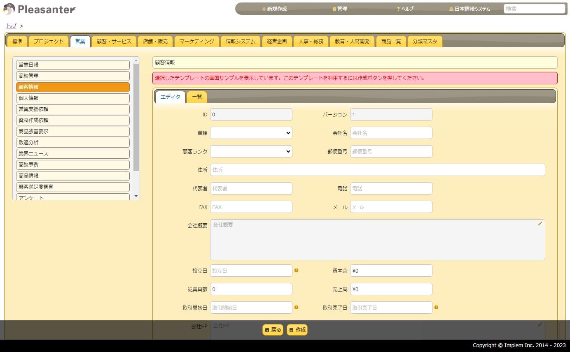This screenshot has width=570, height=352.
Task: Click the 会社名 input field
Action: 391,133
